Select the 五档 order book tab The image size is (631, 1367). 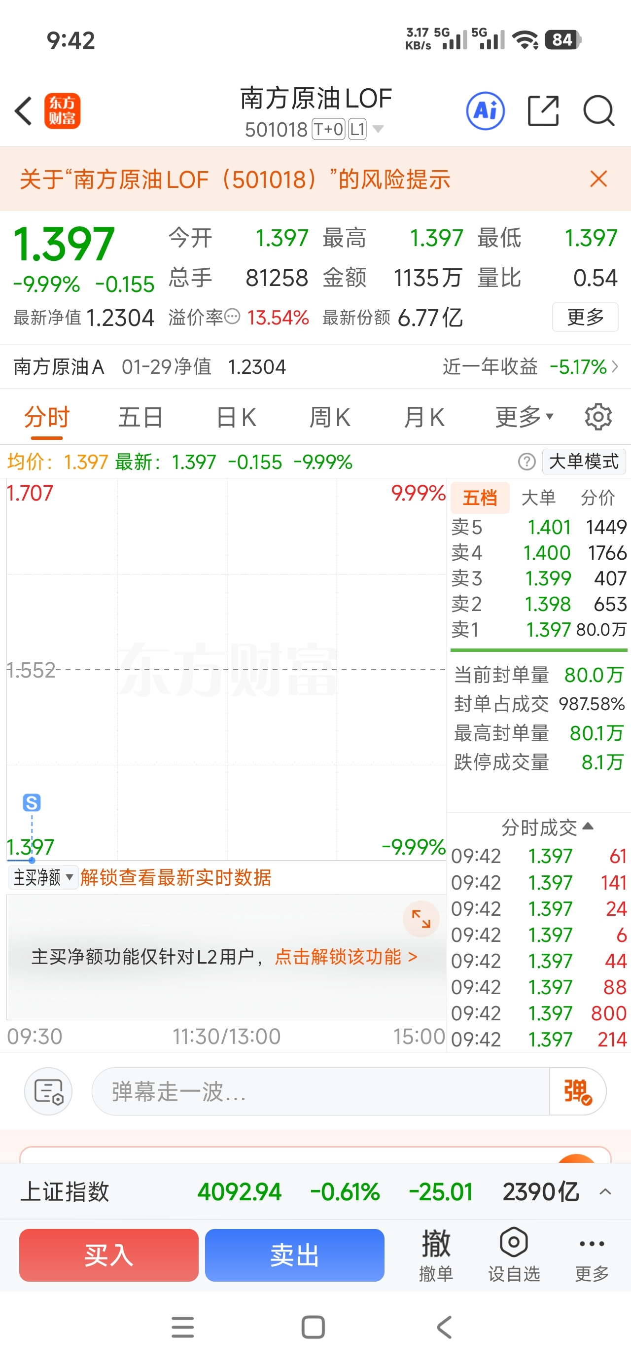(x=480, y=498)
